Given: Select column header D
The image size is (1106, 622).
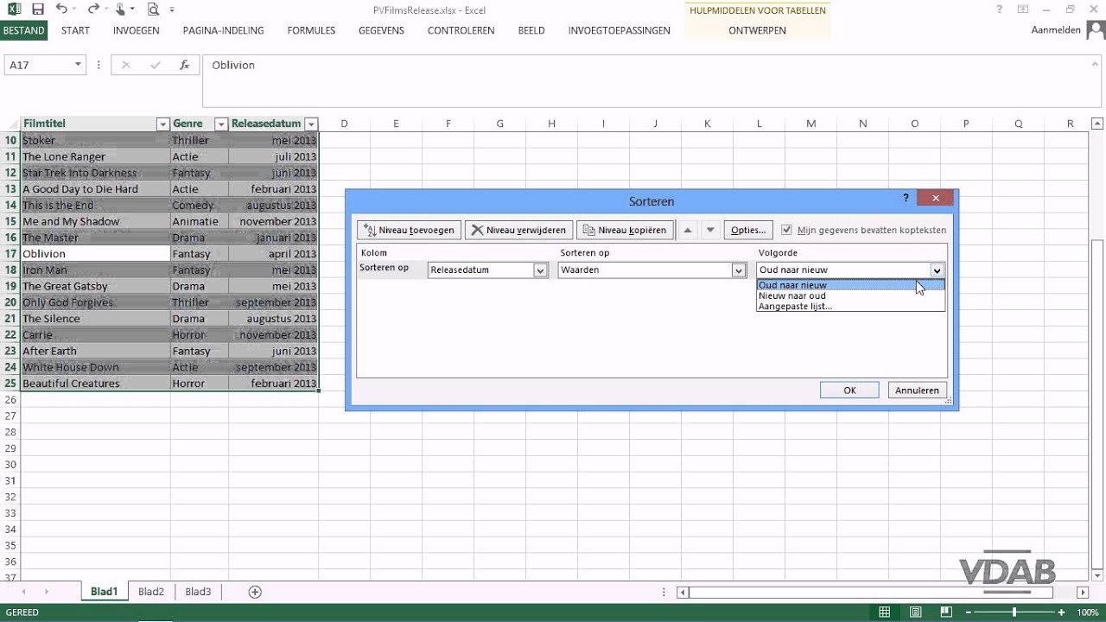Looking at the screenshot, I should [x=344, y=124].
